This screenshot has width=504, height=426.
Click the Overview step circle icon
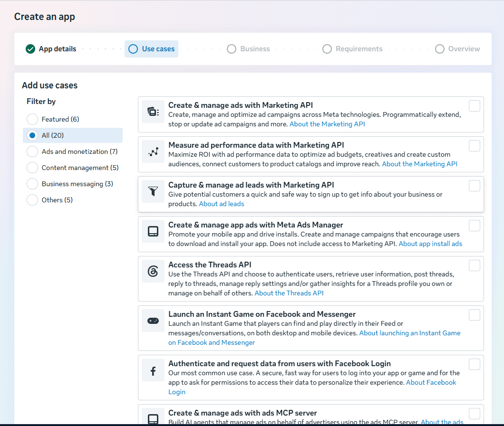pos(440,49)
